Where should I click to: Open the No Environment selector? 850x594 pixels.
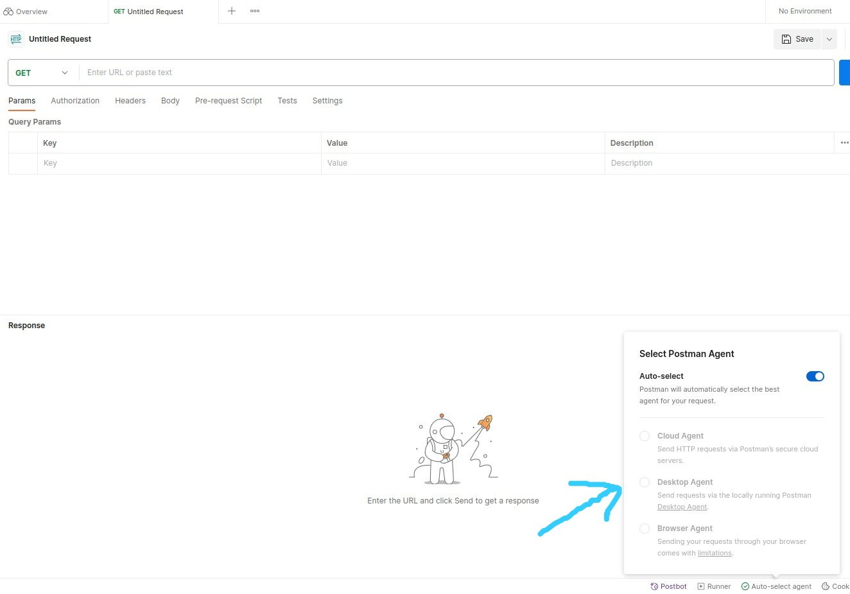pos(805,11)
